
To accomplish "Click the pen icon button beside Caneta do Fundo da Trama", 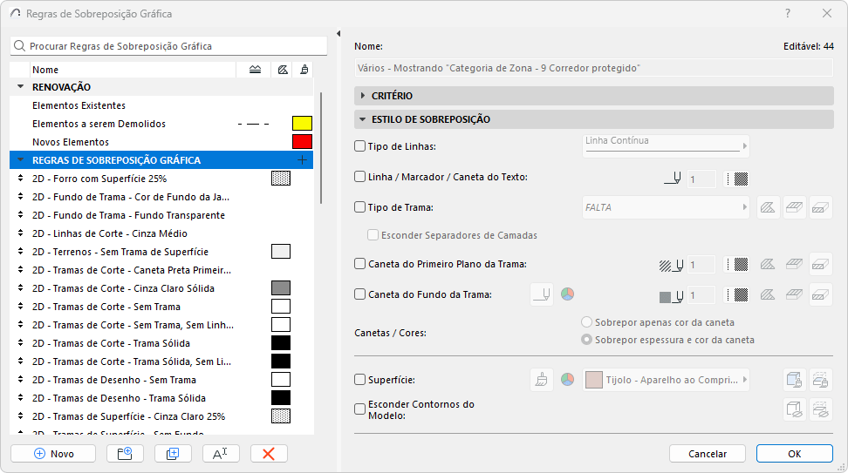I will click(x=542, y=294).
